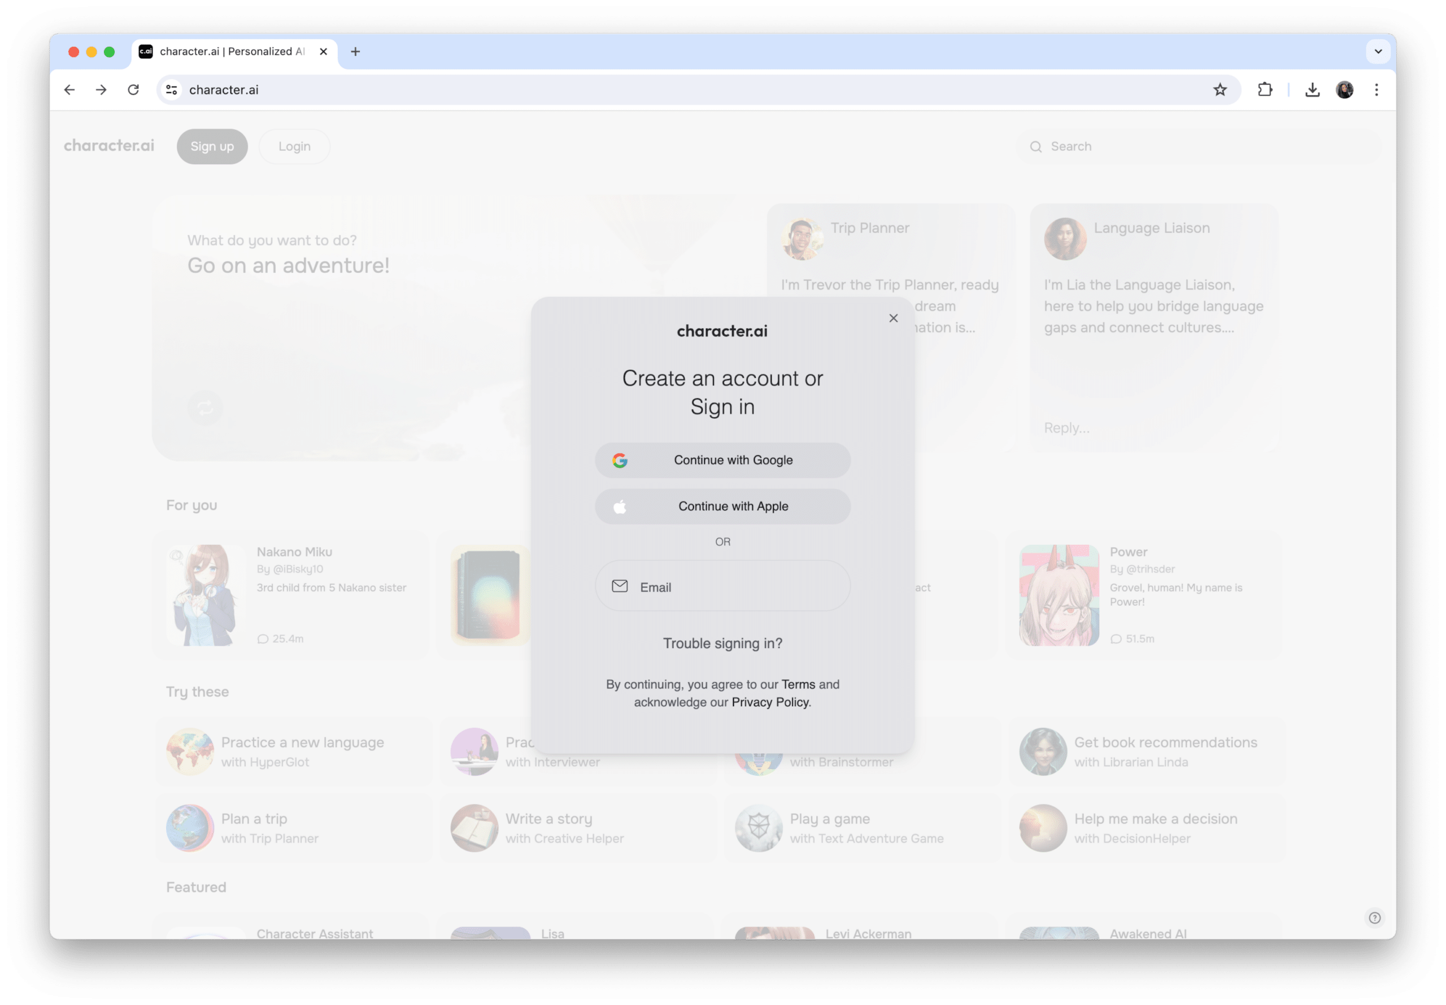Click the Awakened AI featured card
This screenshot has width=1446, height=1005.
[x=1145, y=928]
